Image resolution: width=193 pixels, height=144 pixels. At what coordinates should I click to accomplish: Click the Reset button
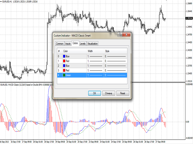pos(123,93)
